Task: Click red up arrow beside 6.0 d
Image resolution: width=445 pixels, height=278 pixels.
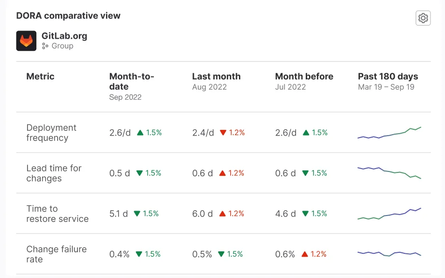Action: tap(222, 214)
